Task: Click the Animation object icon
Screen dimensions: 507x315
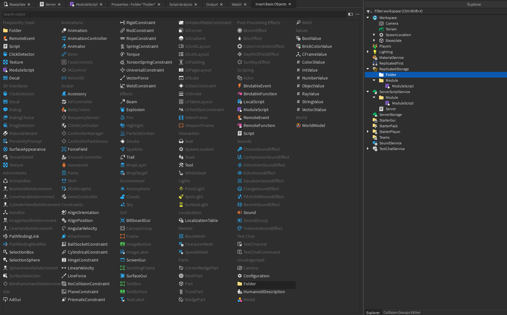Action: tap(64, 31)
